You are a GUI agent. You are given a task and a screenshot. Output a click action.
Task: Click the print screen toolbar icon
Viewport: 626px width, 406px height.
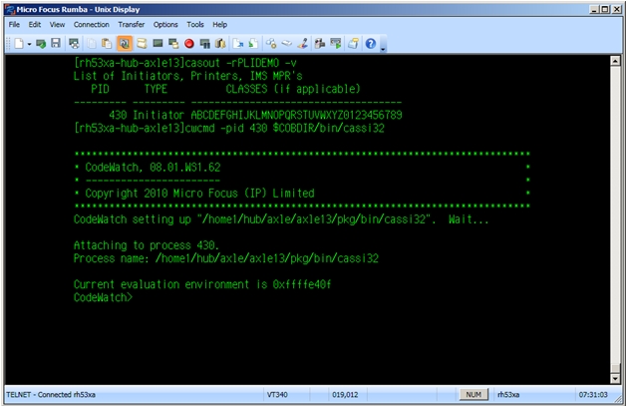click(74, 43)
